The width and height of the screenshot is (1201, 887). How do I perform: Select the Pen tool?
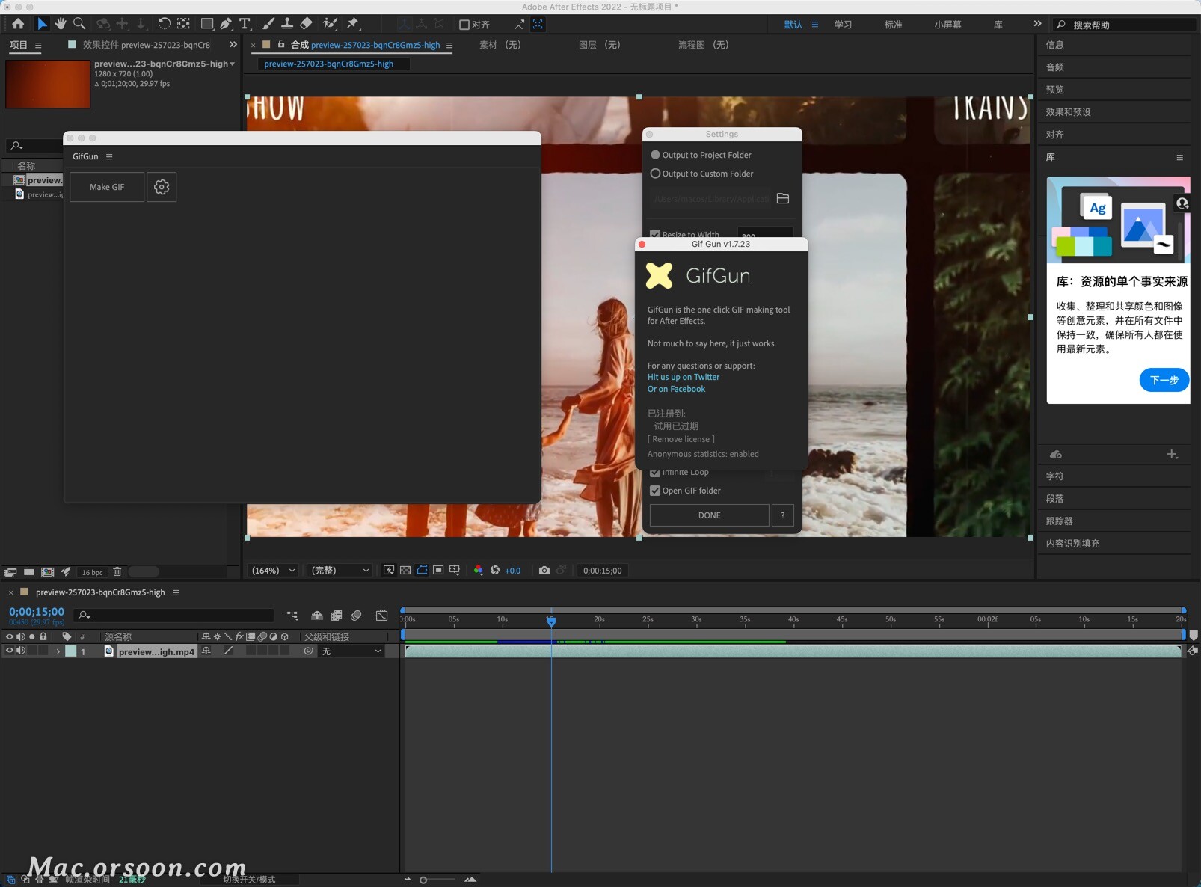225,24
